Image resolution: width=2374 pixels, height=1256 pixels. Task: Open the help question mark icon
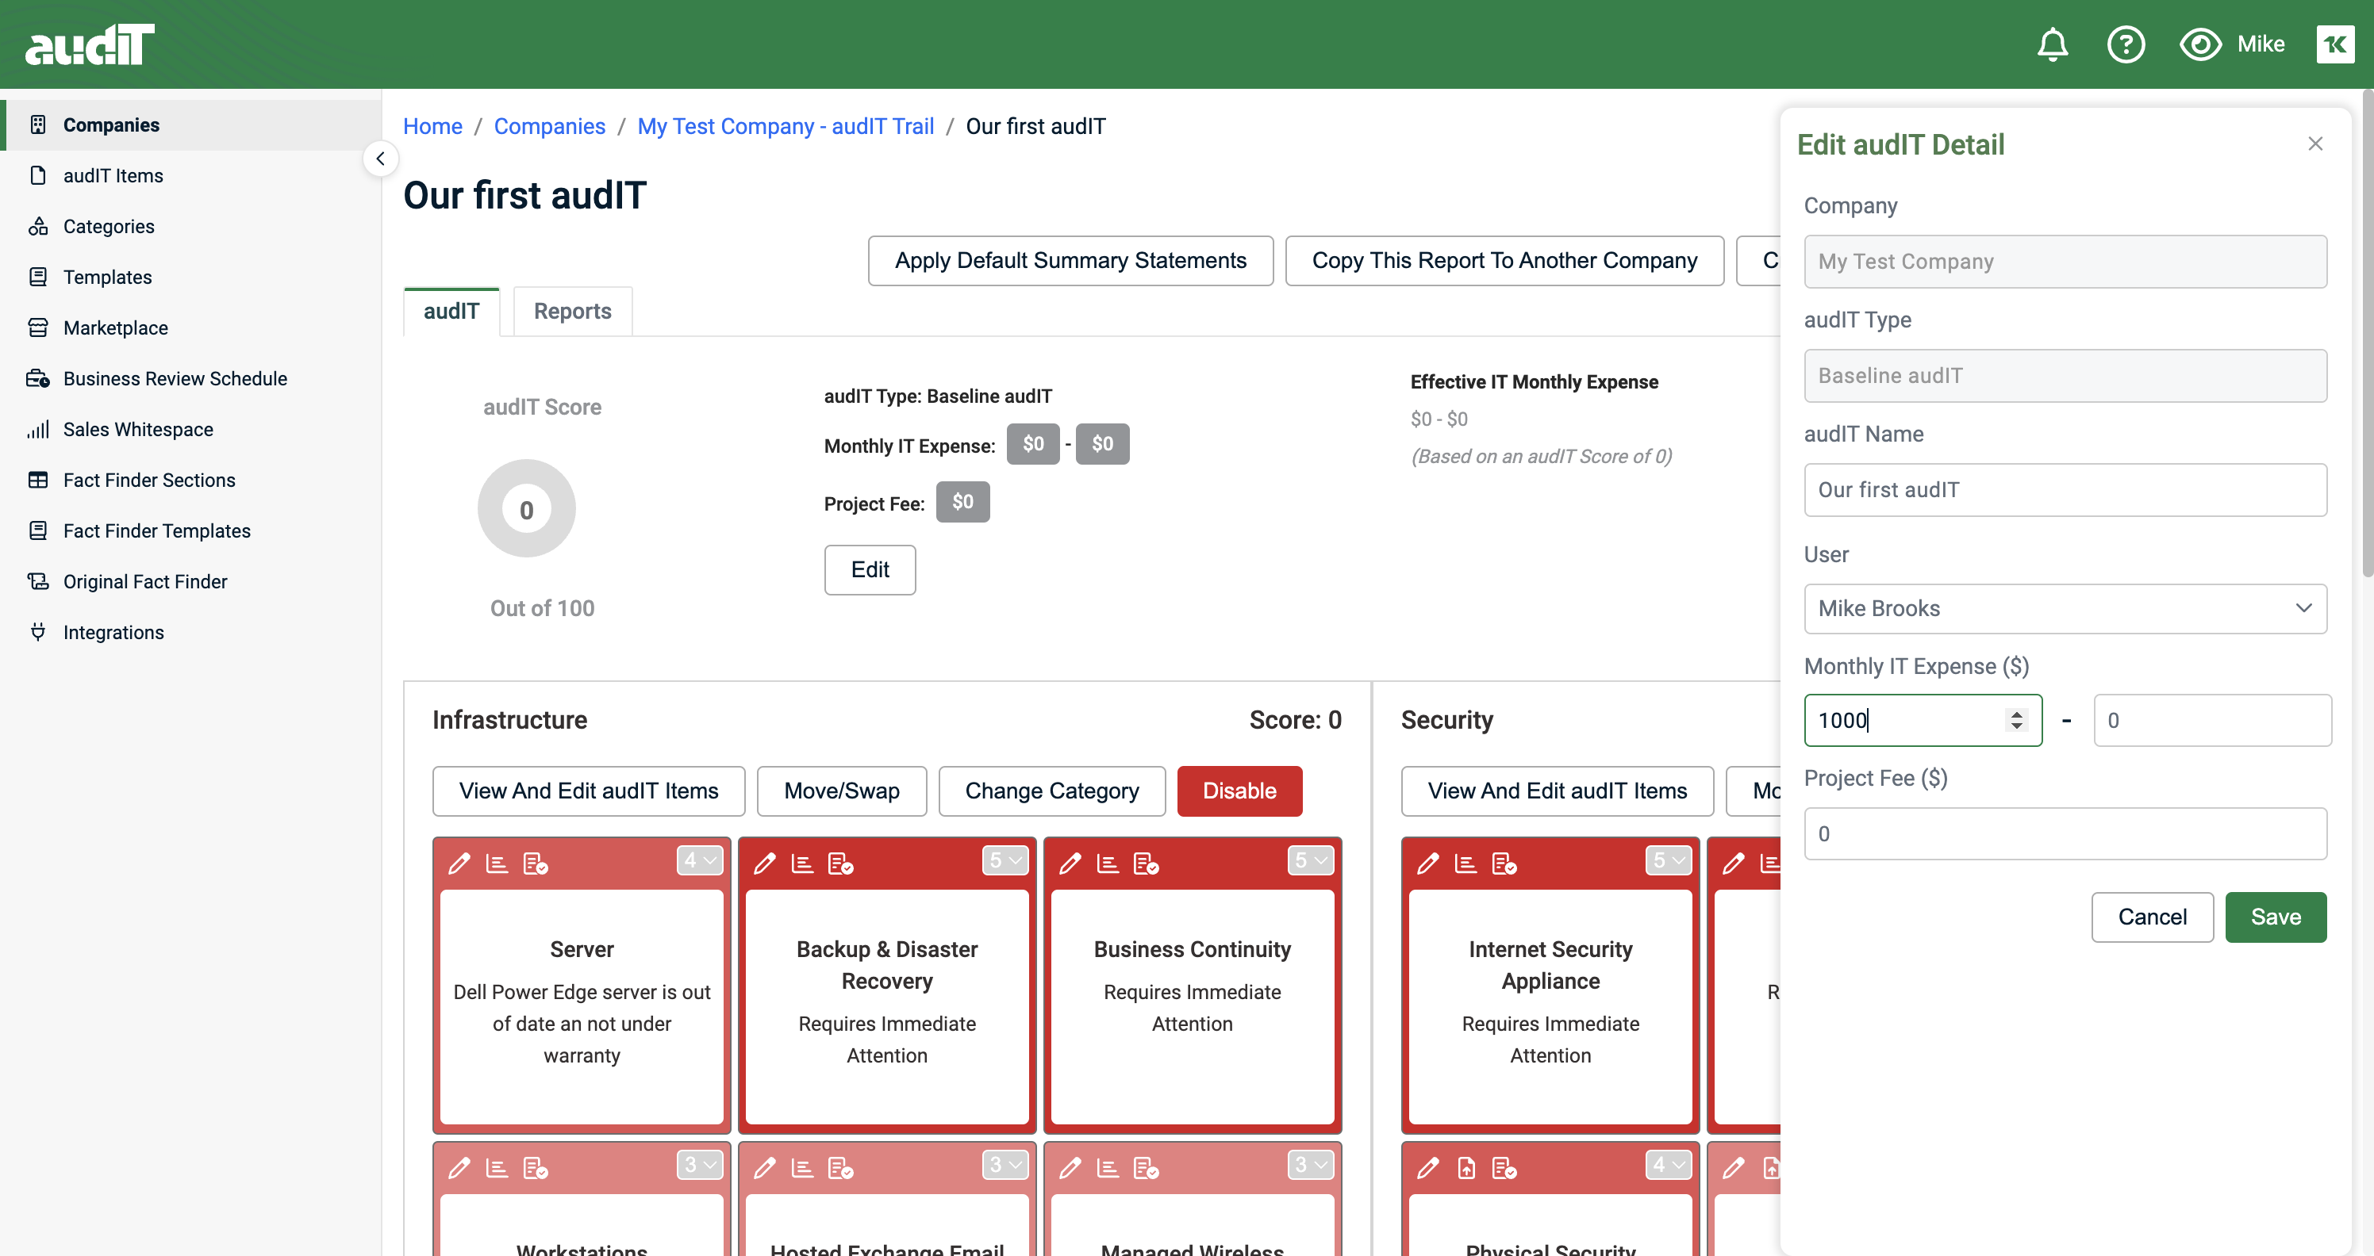[x=2126, y=44]
